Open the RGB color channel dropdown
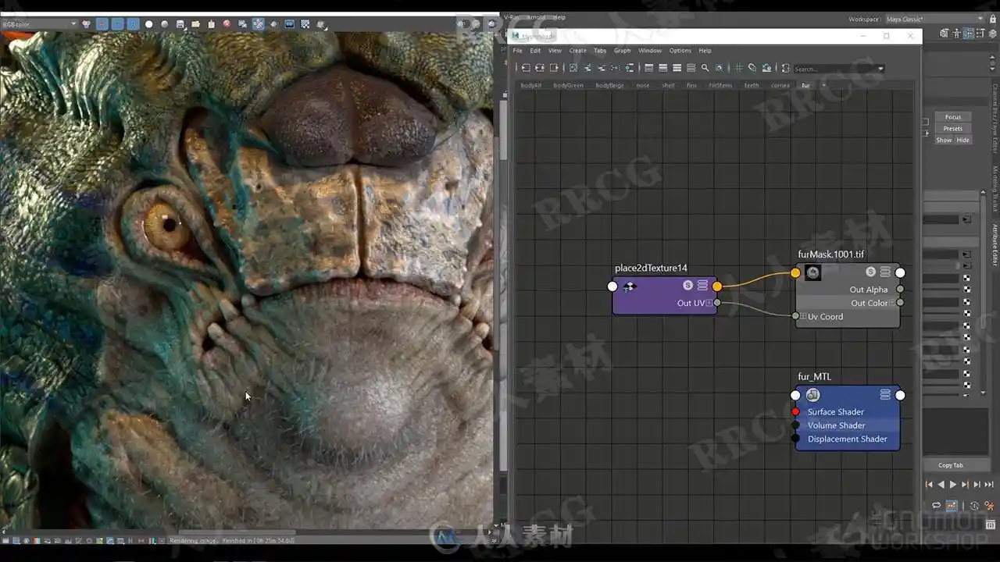 point(39,24)
